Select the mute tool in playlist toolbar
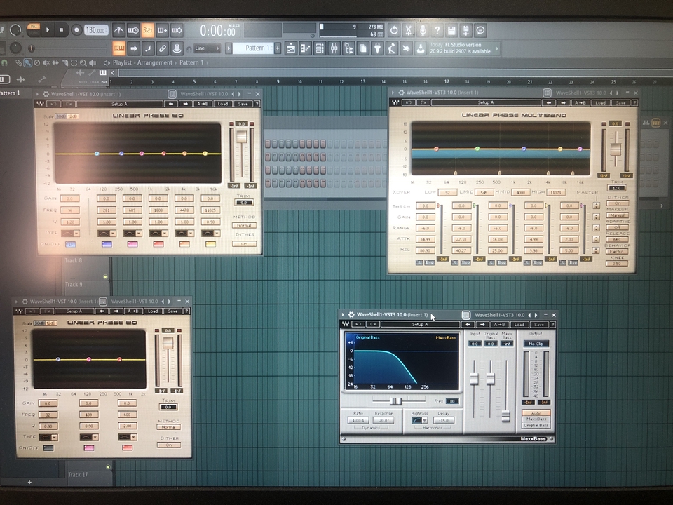Viewport: 673px width, 505px height. pyautogui.click(x=46, y=62)
